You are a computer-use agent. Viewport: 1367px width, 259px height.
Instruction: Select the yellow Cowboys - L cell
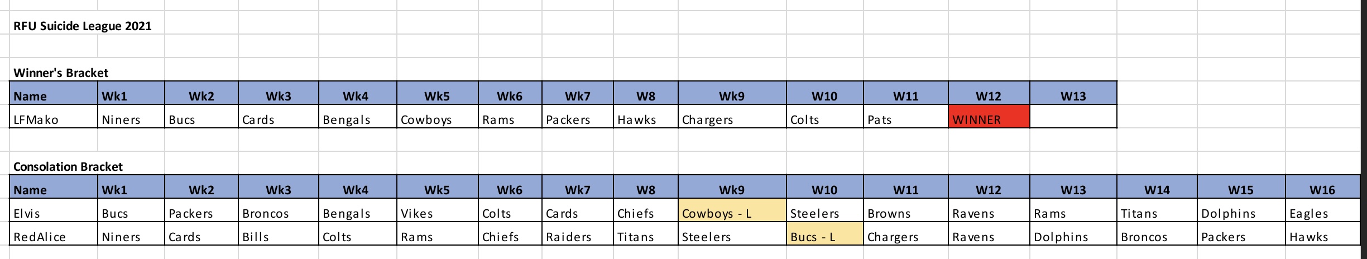(x=732, y=210)
